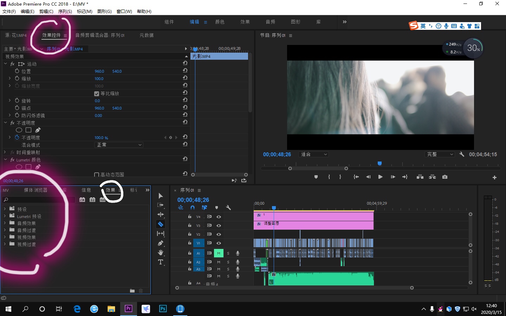The image size is (506, 316).
Task: Select the Razor tool in the toolbar
Action: pyautogui.click(x=161, y=224)
